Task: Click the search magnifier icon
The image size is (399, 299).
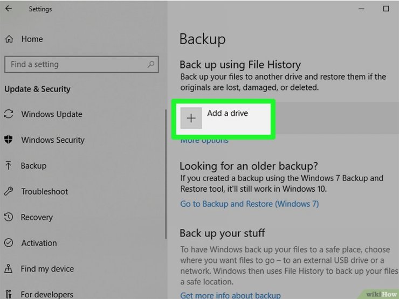Action: coord(151,64)
